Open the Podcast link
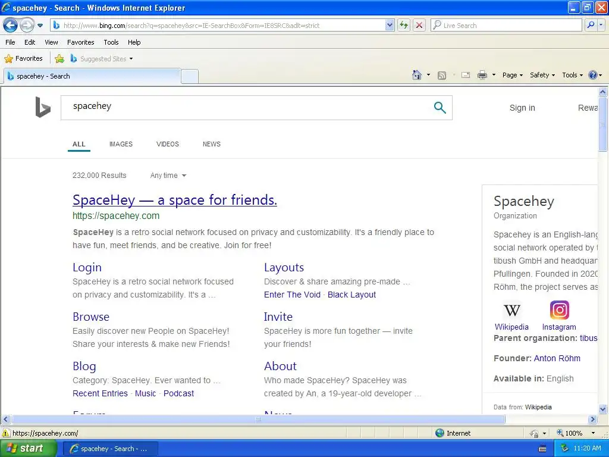Screen dimensions: 609x457 [x=178, y=393]
